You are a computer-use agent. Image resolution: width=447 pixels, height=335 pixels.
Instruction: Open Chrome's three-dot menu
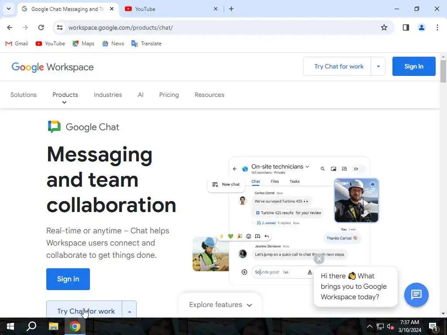(437, 27)
